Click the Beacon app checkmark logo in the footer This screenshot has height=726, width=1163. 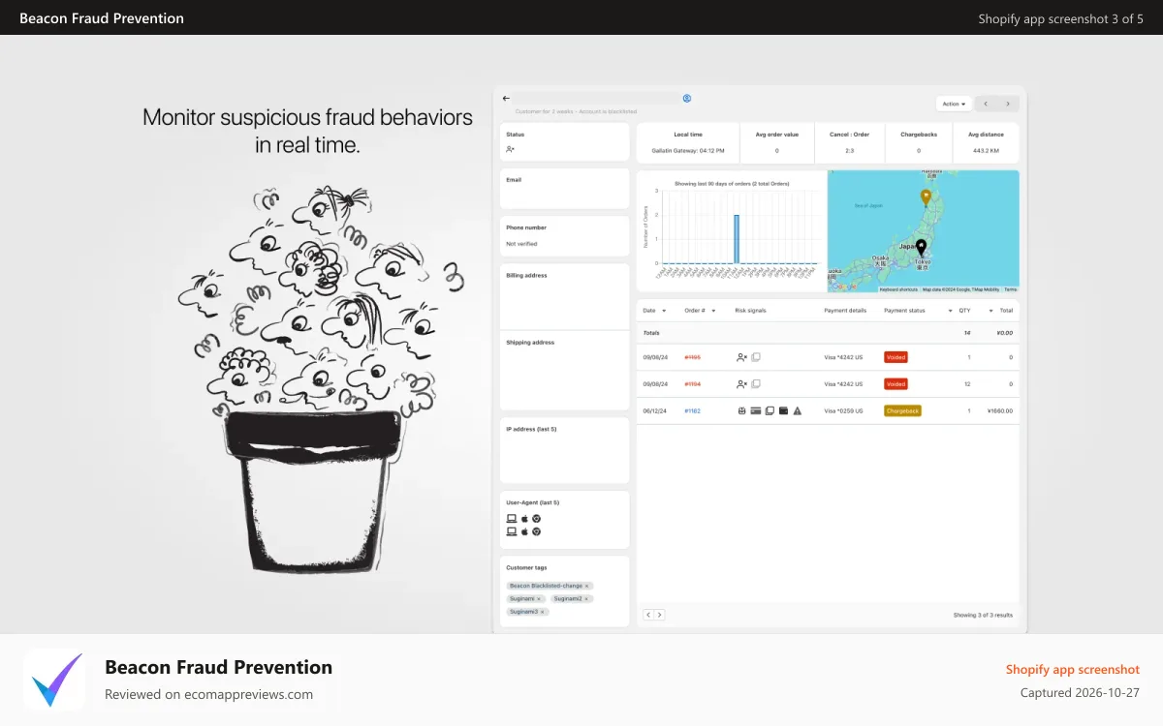(x=53, y=680)
